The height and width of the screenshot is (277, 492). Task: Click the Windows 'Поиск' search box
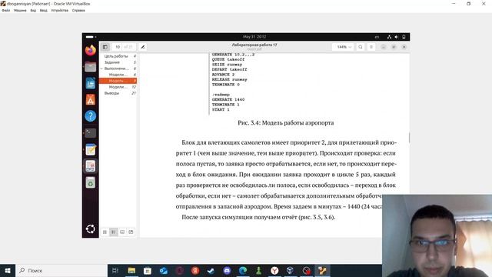[x=61, y=270]
